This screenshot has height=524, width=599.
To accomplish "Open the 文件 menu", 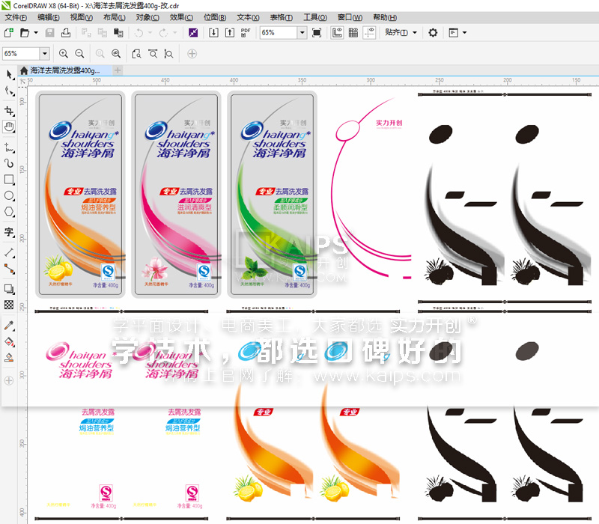I will (16, 17).
